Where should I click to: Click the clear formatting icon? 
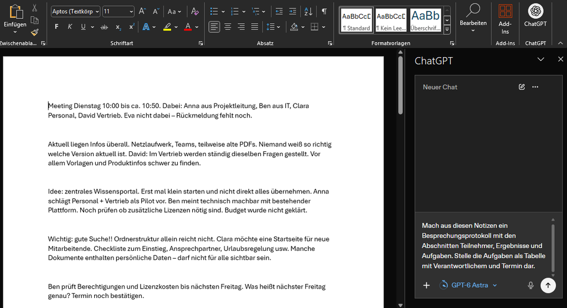point(195,12)
